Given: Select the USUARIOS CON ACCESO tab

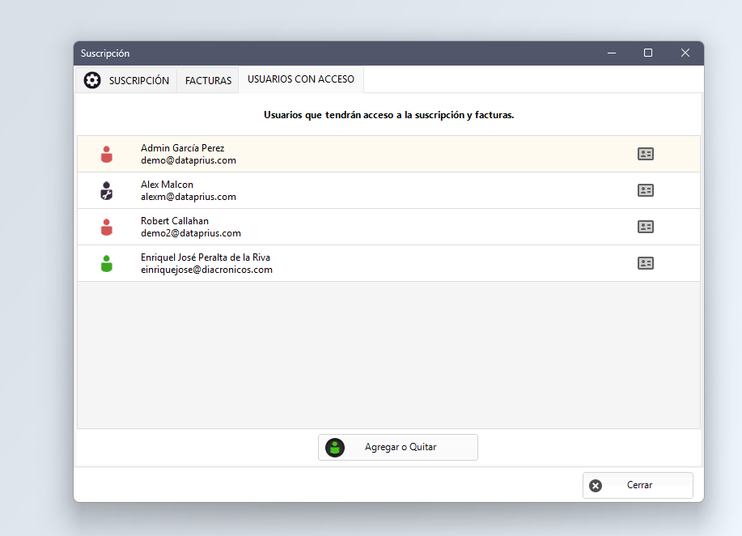Looking at the screenshot, I should coord(301,79).
